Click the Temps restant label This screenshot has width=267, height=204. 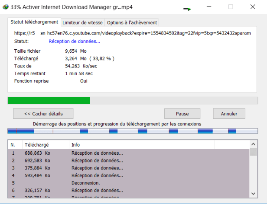[x=30, y=73]
